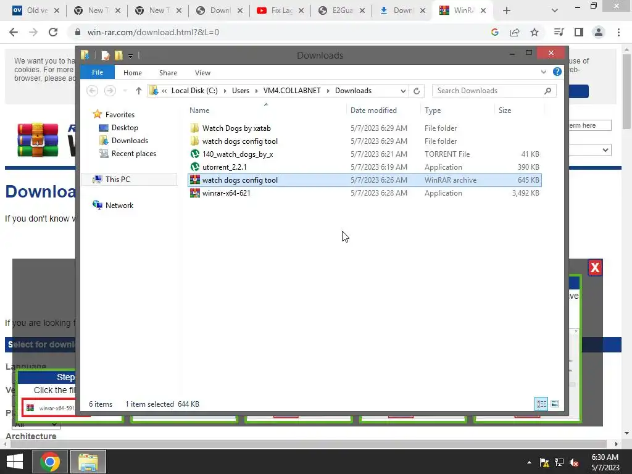Open Chrome tab search dropdown arrow
This screenshot has width=632, height=474.
[555, 10]
